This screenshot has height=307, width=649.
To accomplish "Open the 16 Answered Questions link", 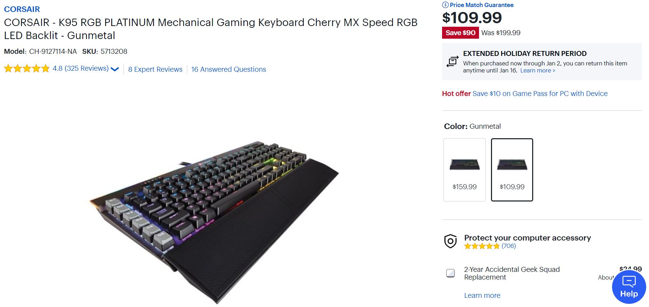I will click(228, 69).
